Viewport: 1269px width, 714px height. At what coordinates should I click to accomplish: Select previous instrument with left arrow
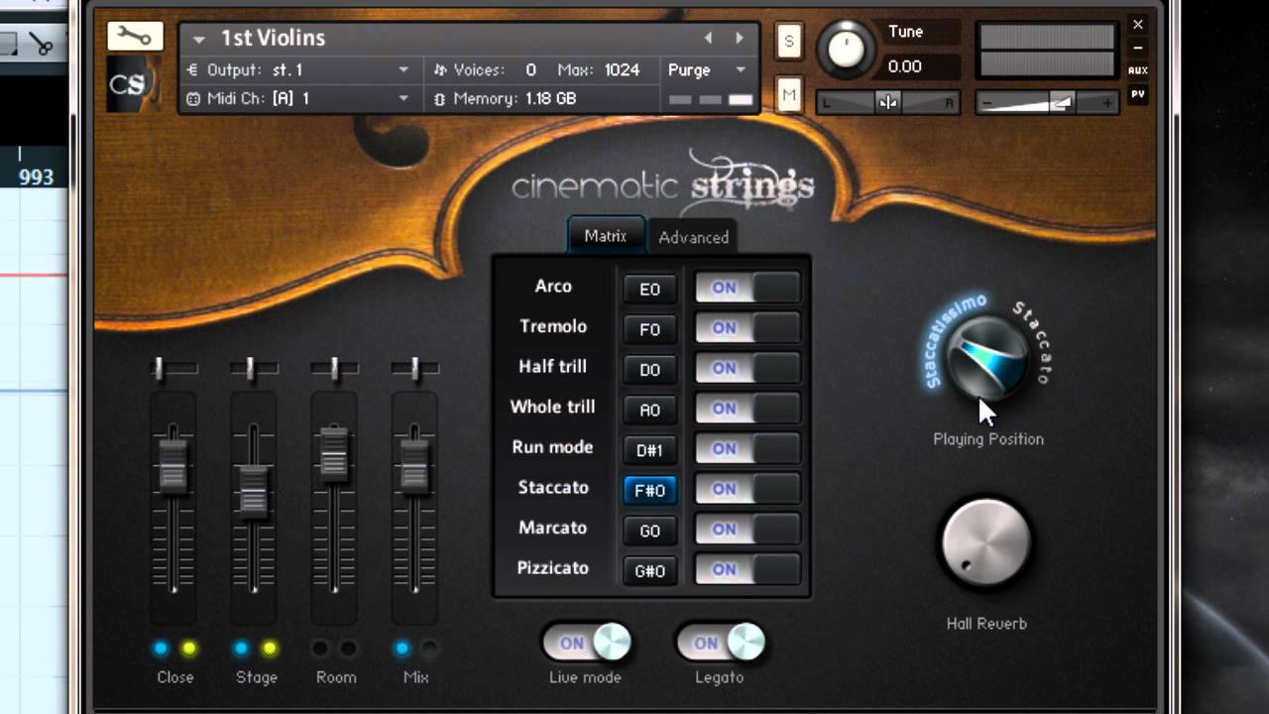[708, 38]
